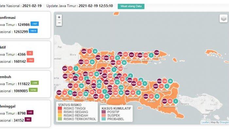Select Malang's suspek marker 768
Screen dimensions: 229x129
click(115, 93)
